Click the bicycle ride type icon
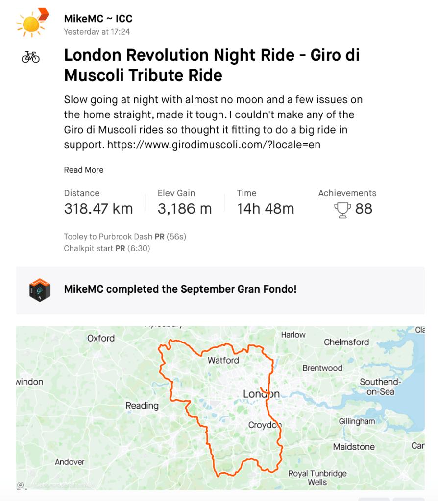The width and height of the screenshot is (438, 501). coord(30,58)
